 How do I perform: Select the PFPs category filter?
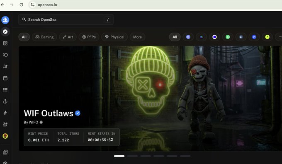click(89, 37)
